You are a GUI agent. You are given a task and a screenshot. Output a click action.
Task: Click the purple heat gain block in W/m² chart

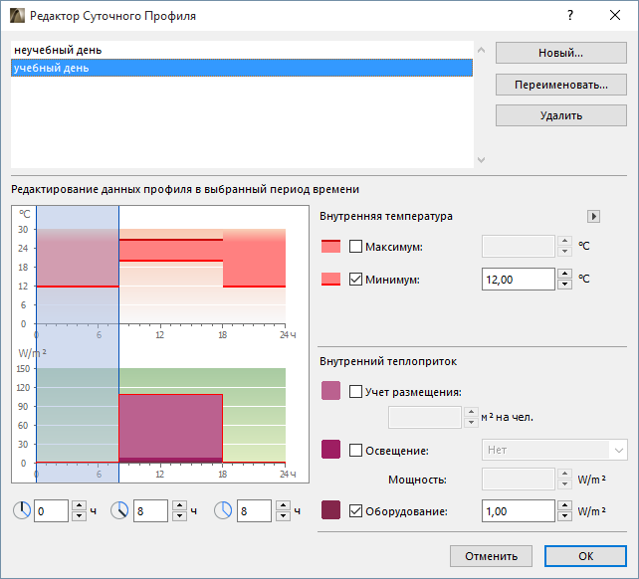tap(171, 428)
